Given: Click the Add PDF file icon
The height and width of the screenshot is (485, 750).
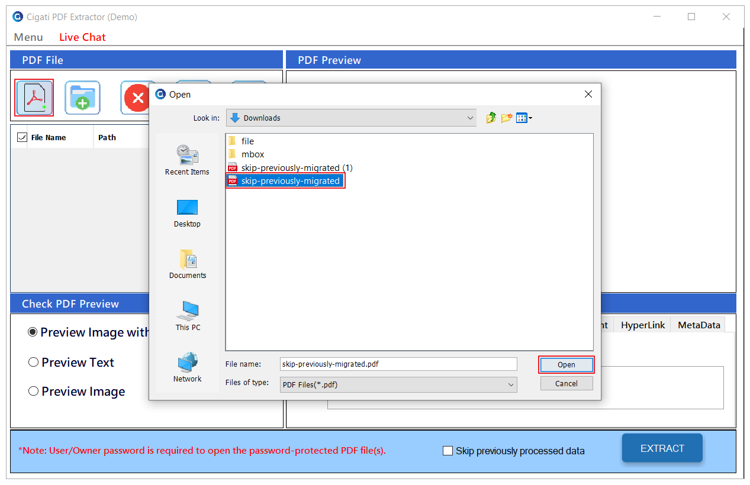Looking at the screenshot, I should tap(34, 98).
